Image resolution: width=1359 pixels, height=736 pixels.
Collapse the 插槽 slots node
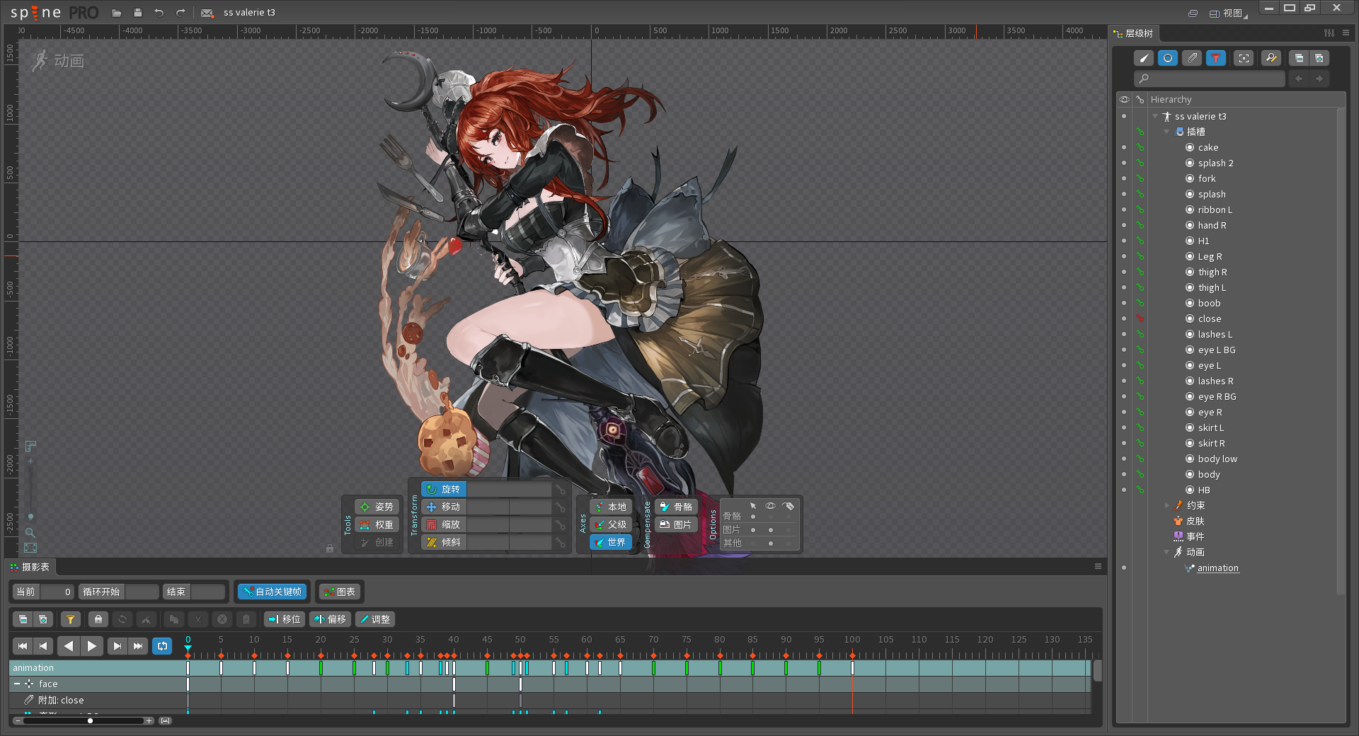pos(1166,132)
